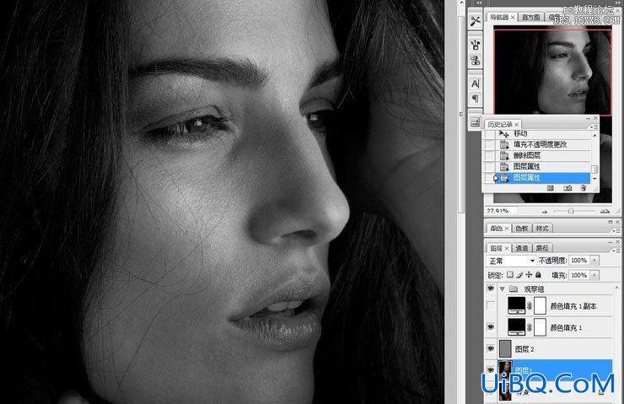Collapse the 观察组 group triangle
This screenshot has width=624, height=404.
coord(503,288)
